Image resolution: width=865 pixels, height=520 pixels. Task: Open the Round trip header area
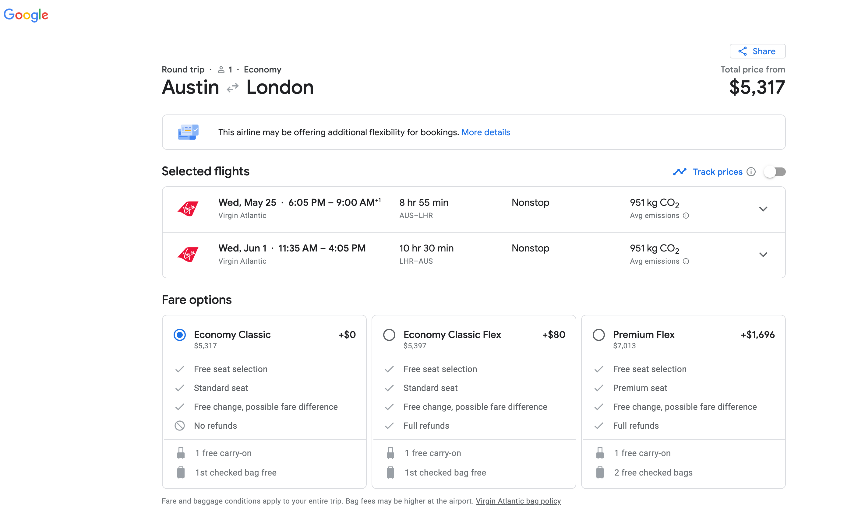pyautogui.click(x=183, y=69)
